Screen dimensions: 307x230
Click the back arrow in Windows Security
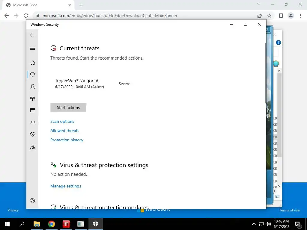pyautogui.click(x=32, y=35)
